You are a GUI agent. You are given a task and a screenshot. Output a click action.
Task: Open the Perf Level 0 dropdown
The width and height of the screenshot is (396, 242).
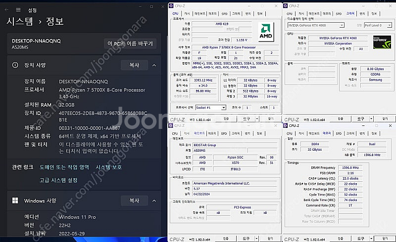click(389, 25)
